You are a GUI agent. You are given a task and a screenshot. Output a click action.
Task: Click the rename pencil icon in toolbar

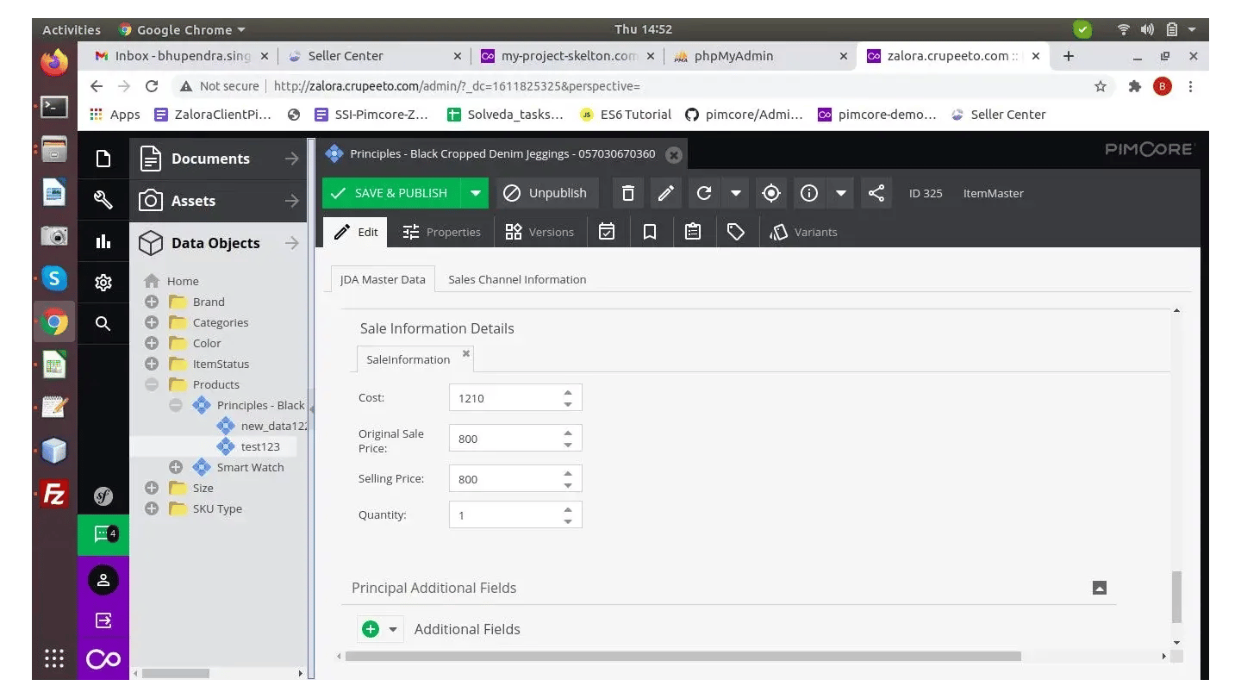(x=665, y=193)
